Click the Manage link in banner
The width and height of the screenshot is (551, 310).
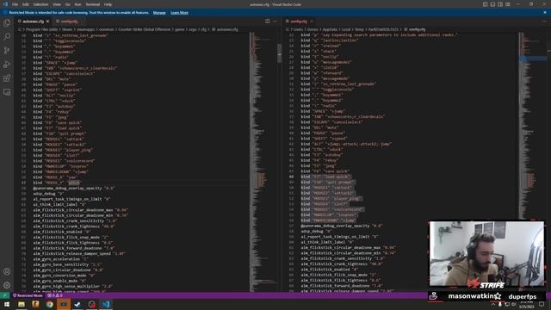159,12
